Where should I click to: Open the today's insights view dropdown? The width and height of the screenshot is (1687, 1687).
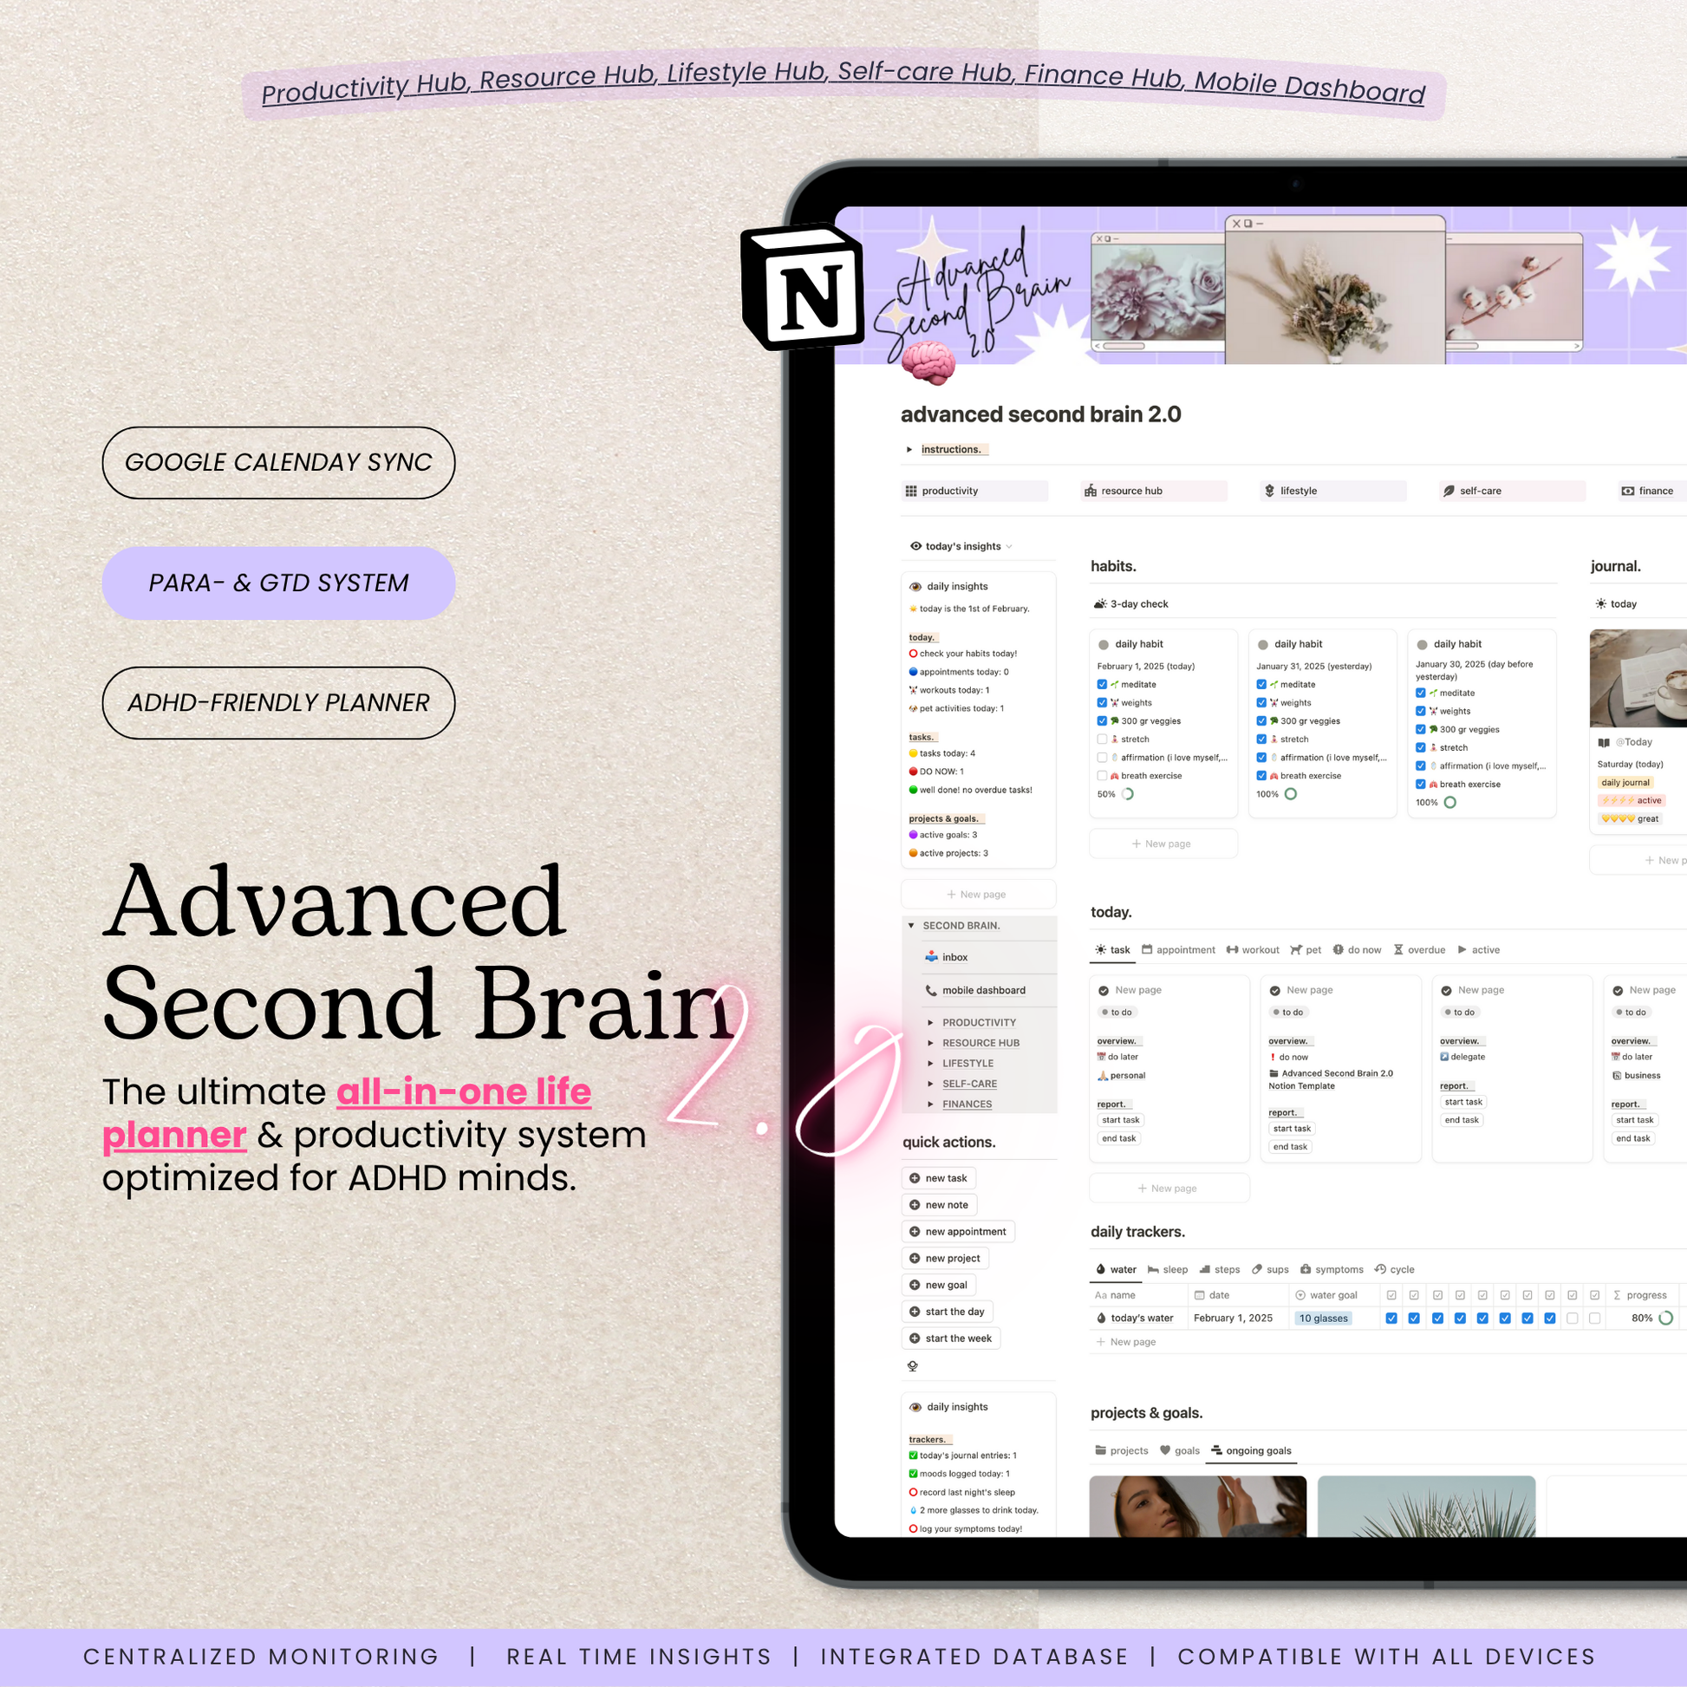[x=962, y=547]
